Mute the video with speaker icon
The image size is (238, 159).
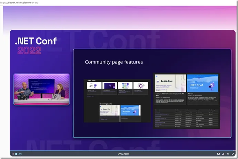(x=228, y=154)
